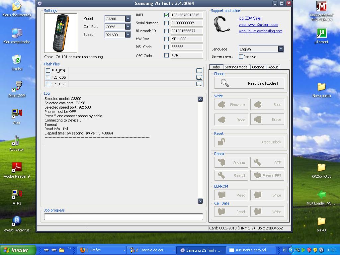Image resolution: width=340 pixels, height=255 pixels.
Task: Open Malwarebytes' Anti-Malware desktop icon
Action: point(321,11)
